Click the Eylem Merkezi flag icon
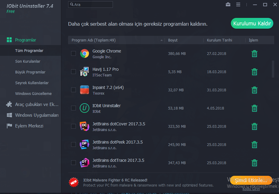 (x=9, y=126)
